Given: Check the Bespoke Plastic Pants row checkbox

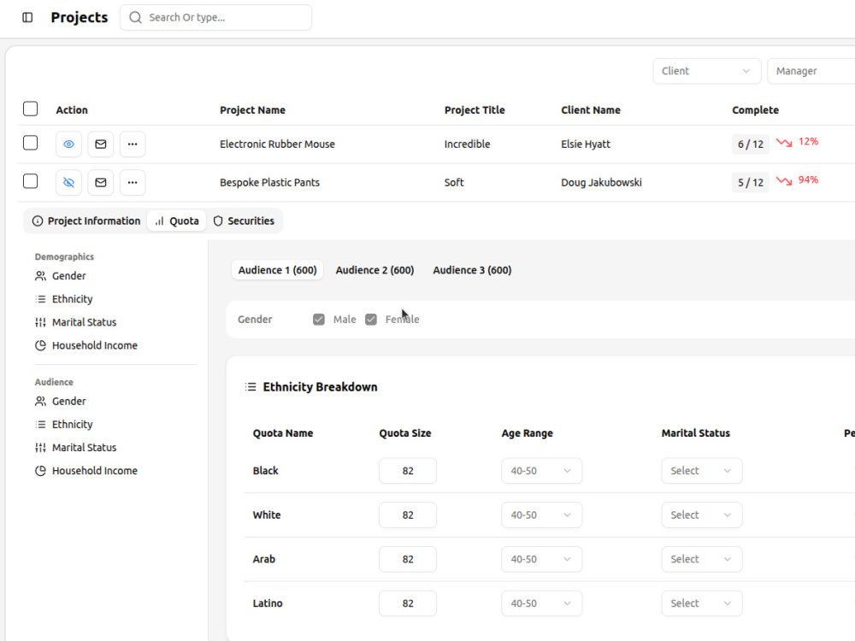Looking at the screenshot, I should coord(31,181).
